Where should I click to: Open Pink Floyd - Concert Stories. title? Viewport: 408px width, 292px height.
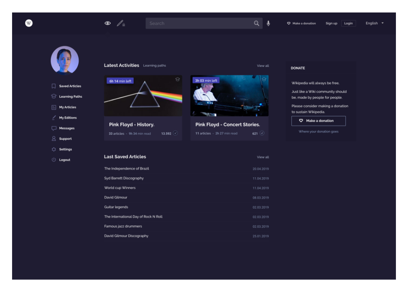pos(228,124)
